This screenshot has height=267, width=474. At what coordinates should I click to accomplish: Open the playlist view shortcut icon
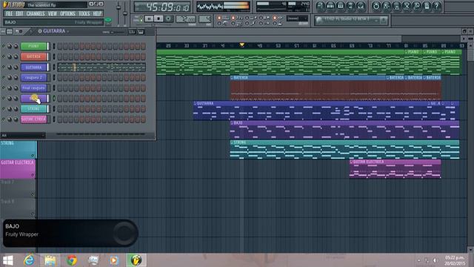point(321,6)
